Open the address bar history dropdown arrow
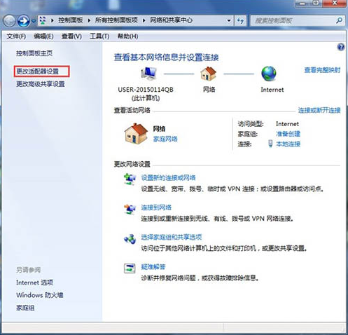This screenshot has width=348, height=335. click(x=229, y=20)
